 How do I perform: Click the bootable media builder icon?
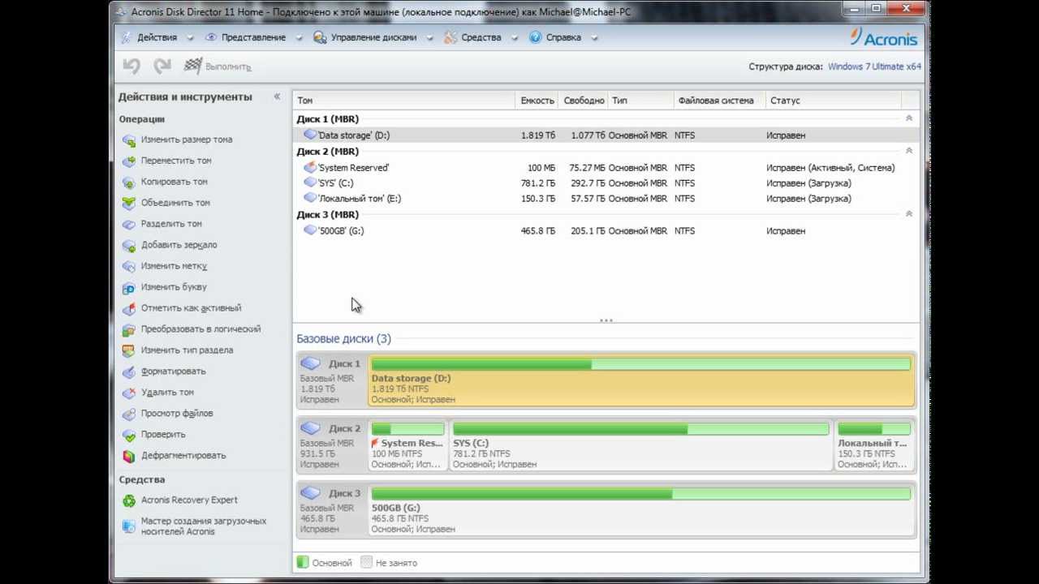coord(128,526)
